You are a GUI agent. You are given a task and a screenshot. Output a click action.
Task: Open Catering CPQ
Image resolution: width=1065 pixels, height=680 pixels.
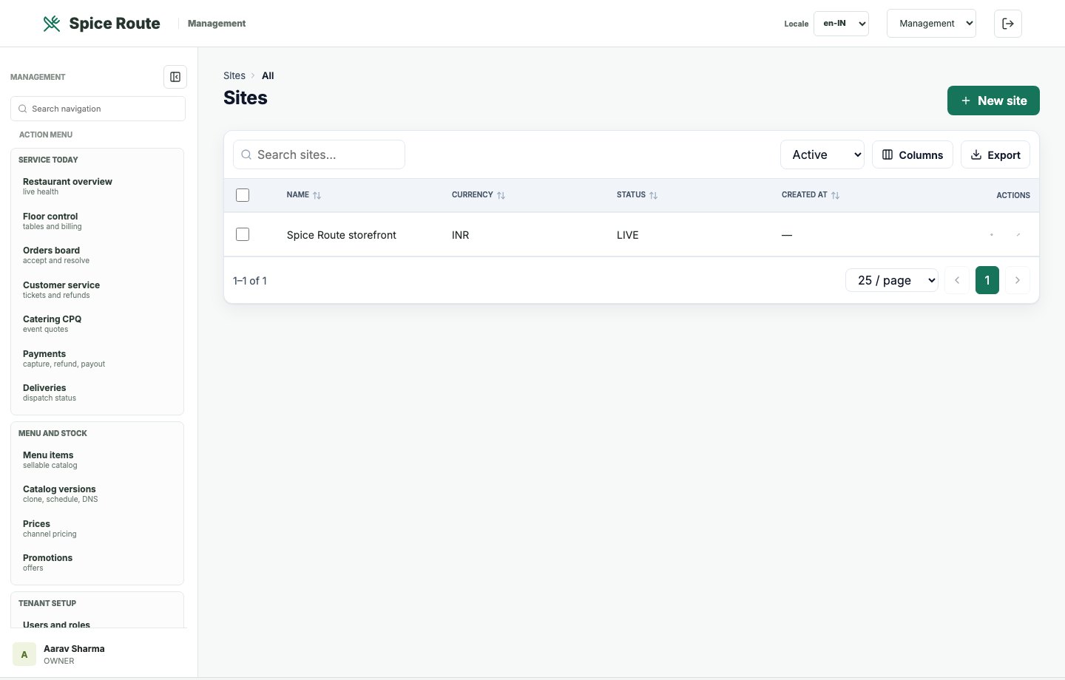[x=97, y=324]
